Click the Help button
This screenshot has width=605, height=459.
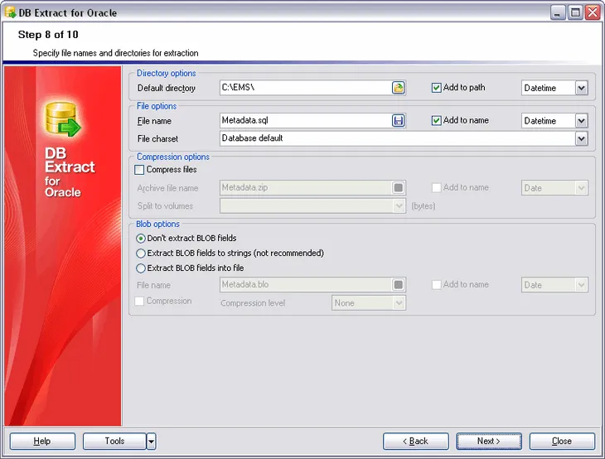point(42,442)
